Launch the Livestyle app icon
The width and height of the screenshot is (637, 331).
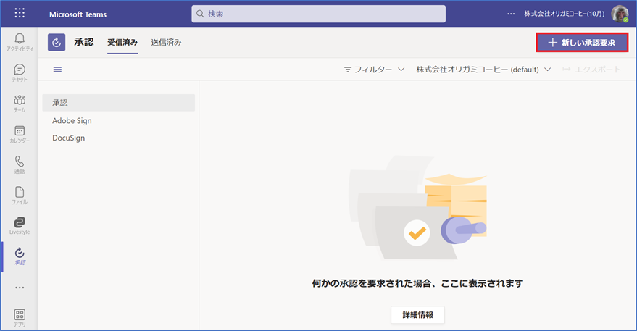pos(20,225)
